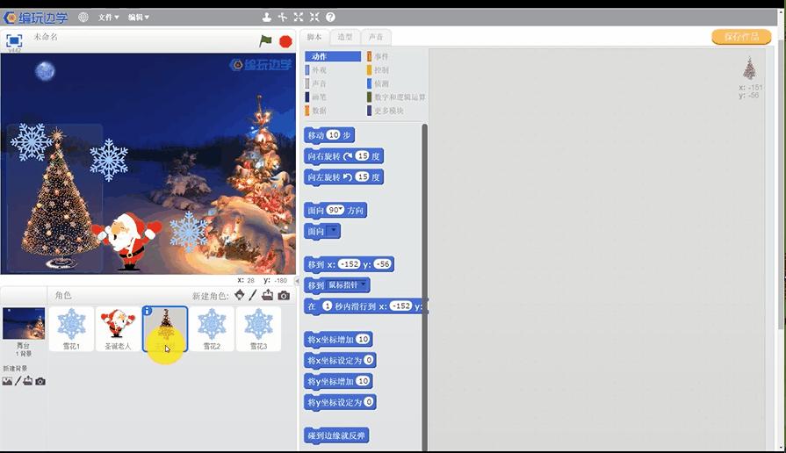
Task: Switch to the 造型 tab
Action: (345, 37)
